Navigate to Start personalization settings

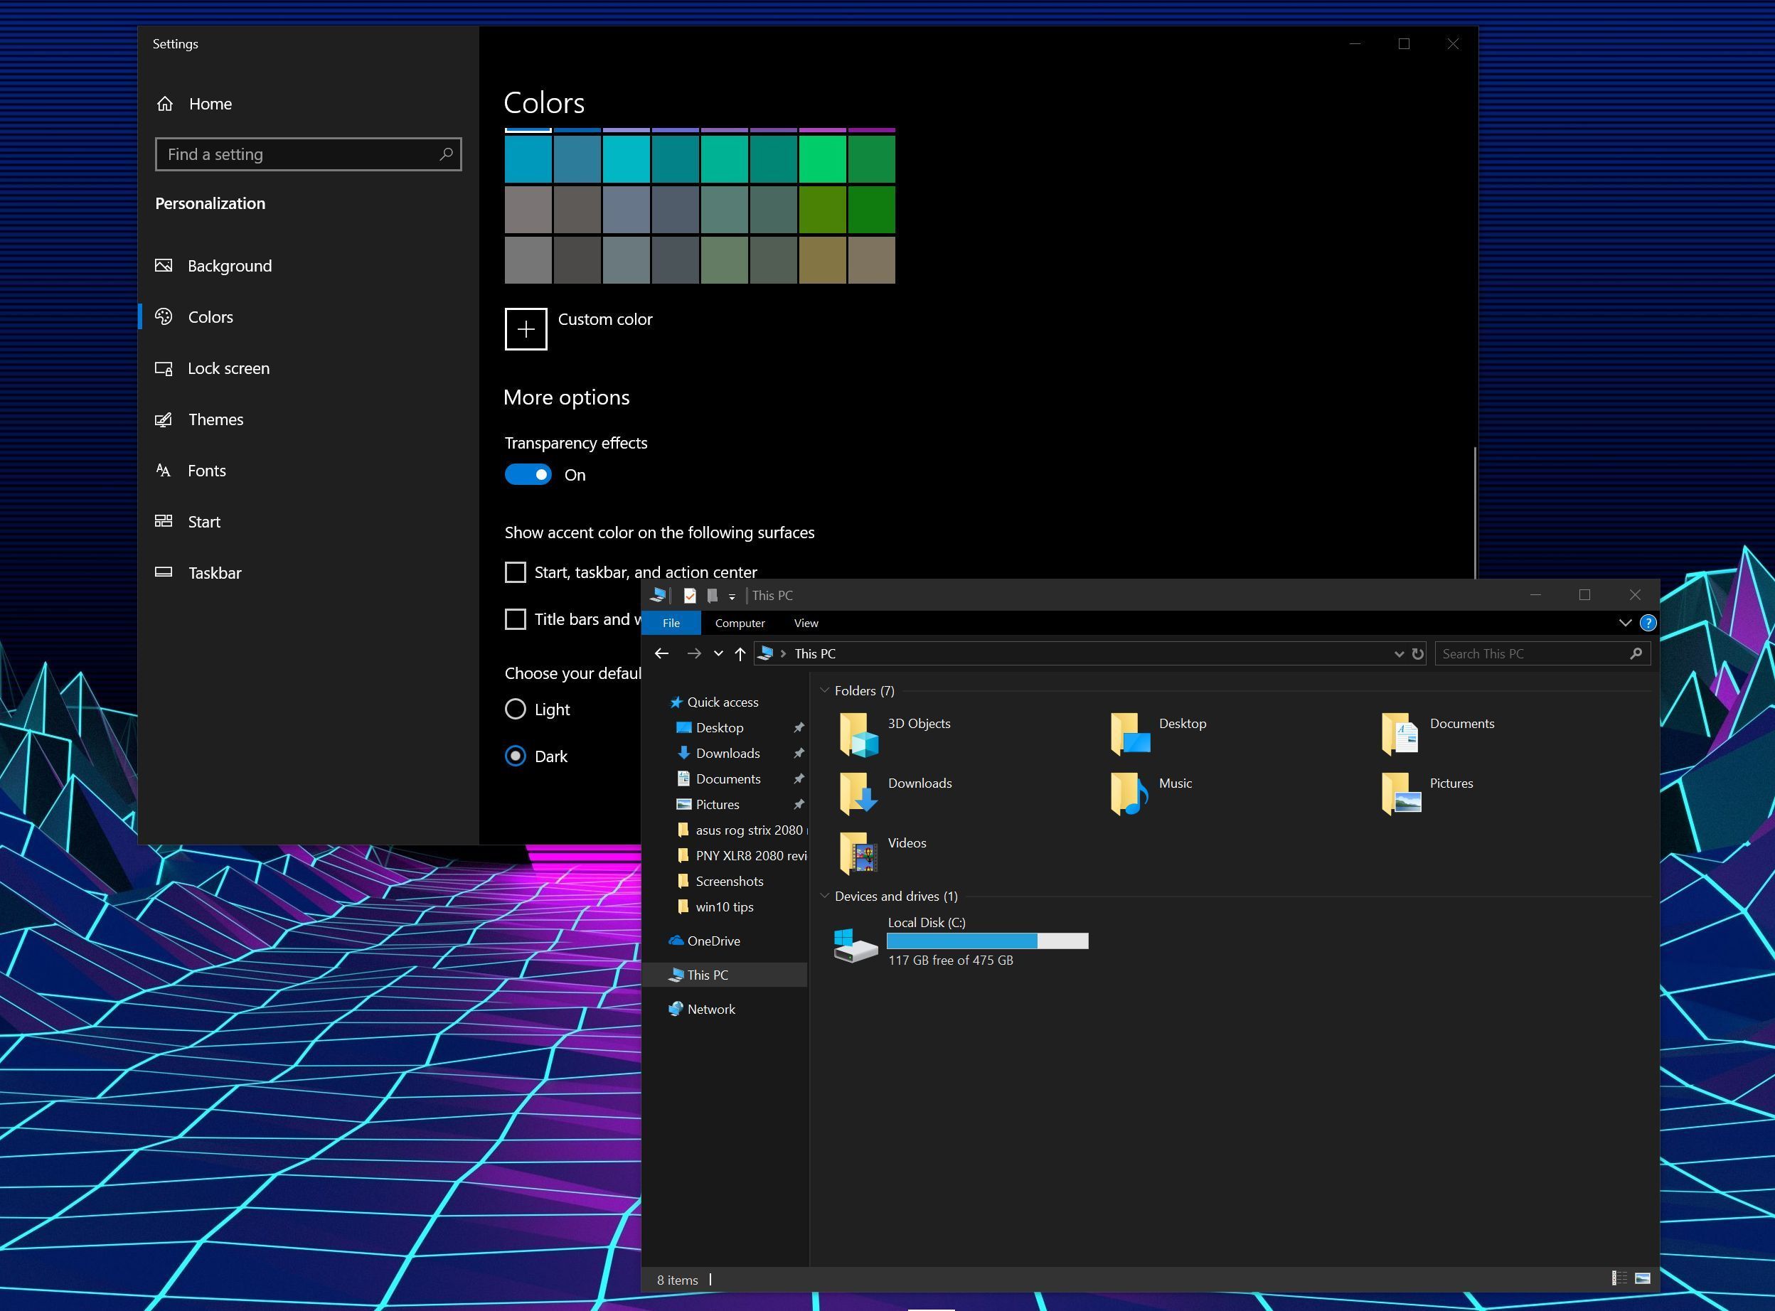point(203,520)
